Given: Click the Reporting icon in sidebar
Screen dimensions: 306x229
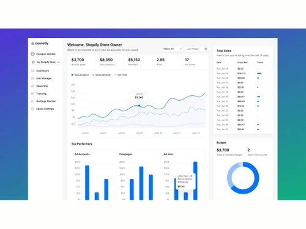Looking at the screenshot, I should click(32, 86).
